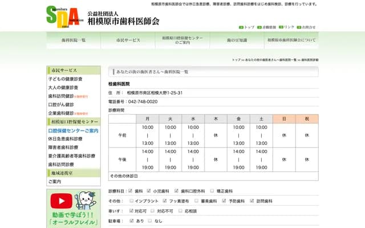Screen dimensions: 365x228
Task: Toggle the 歯科口腔外科 checkbox
Action: coord(176,191)
